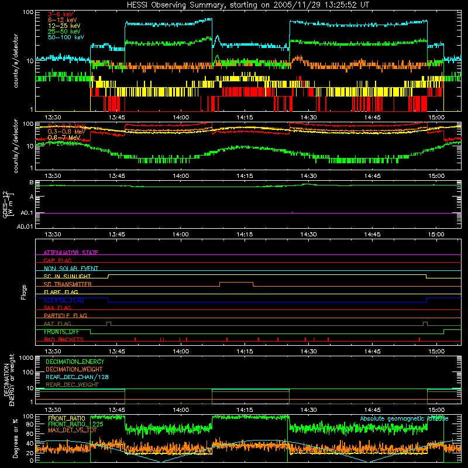Viewport: 468px width, 468px height.
Task: Click the DECIMATION ENERGY or weight axis title
Action: click(9, 380)
